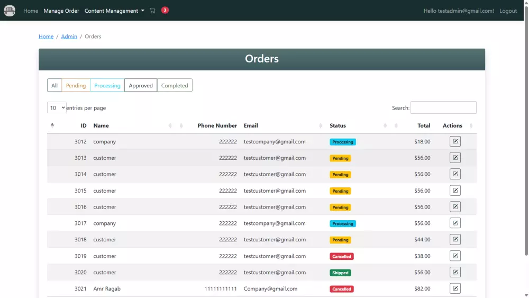Open edit icon for order 3017
Image resolution: width=529 pixels, height=298 pixels.
coord(455,223)
